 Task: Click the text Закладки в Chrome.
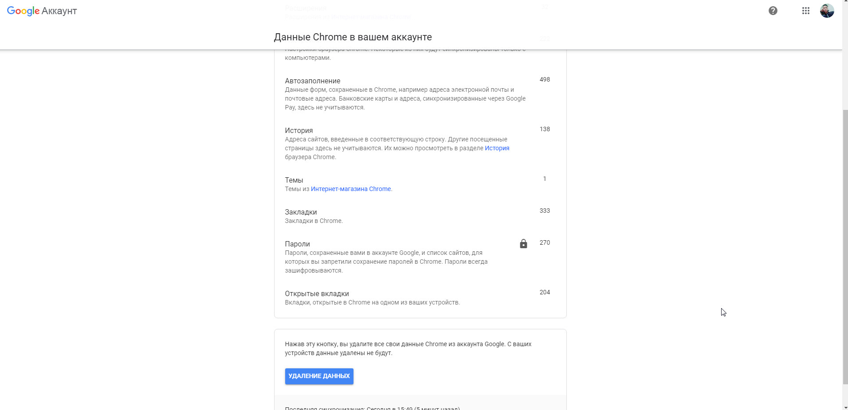[x=314, y=221]
